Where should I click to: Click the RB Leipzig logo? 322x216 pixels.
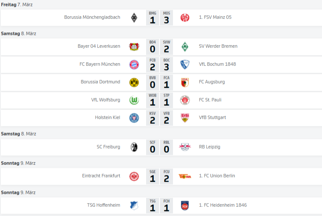(x=185, y=147)
